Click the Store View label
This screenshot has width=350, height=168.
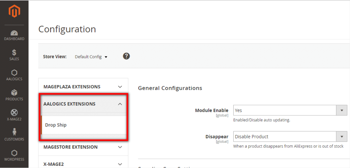point(55,57)
